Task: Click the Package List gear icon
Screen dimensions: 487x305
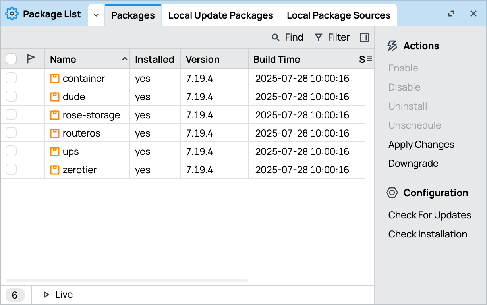Action: [12, 14]
